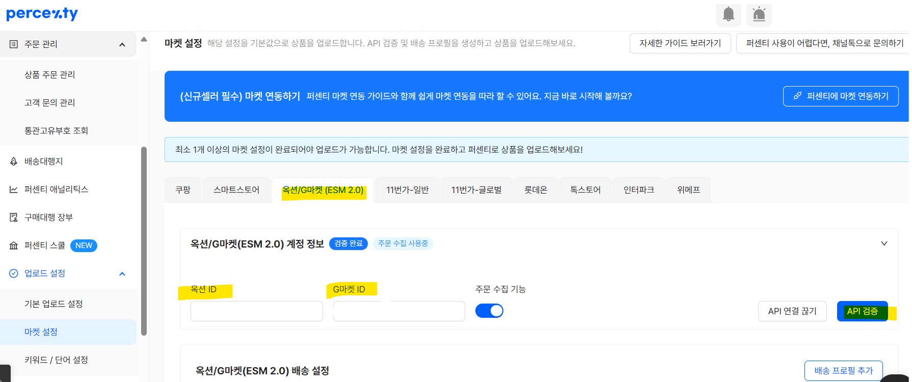
Task: Open the 위메프 tab
Action: (x=689, y=190)
